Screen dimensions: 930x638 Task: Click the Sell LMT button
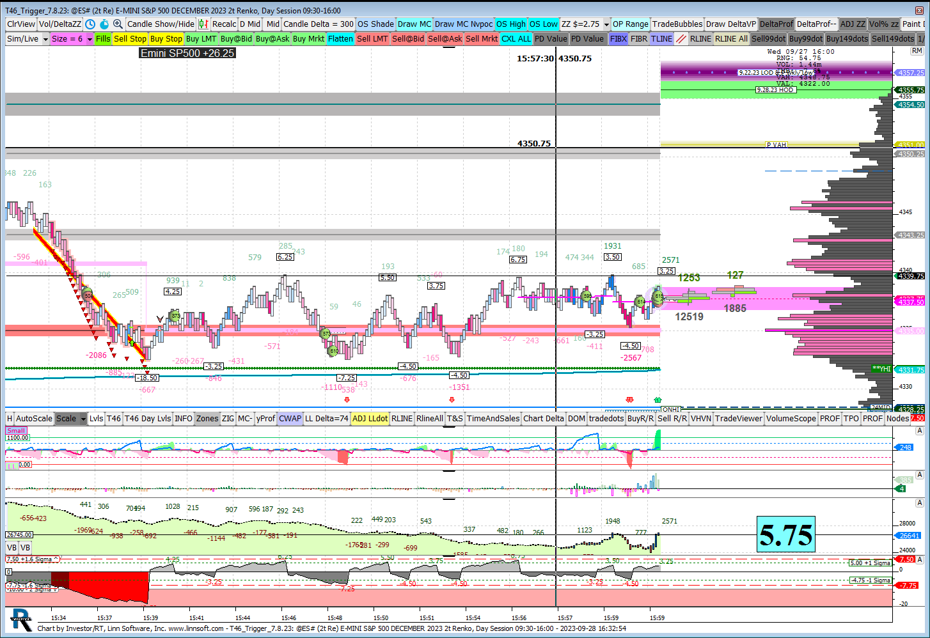click(x=372, y=38)
